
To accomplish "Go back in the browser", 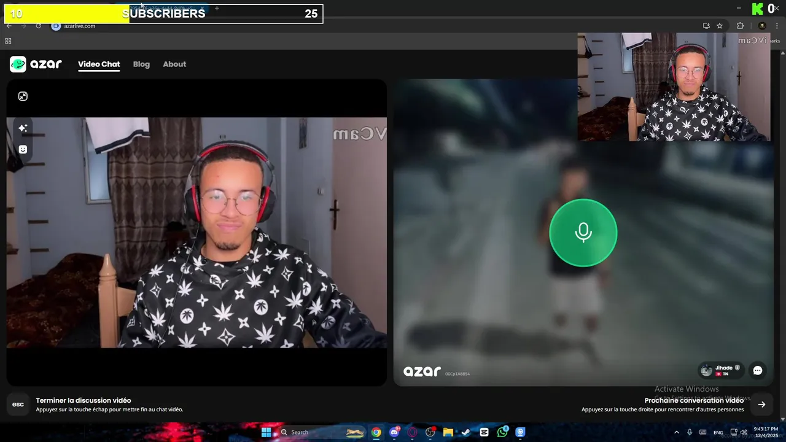I will pos(9,26).
